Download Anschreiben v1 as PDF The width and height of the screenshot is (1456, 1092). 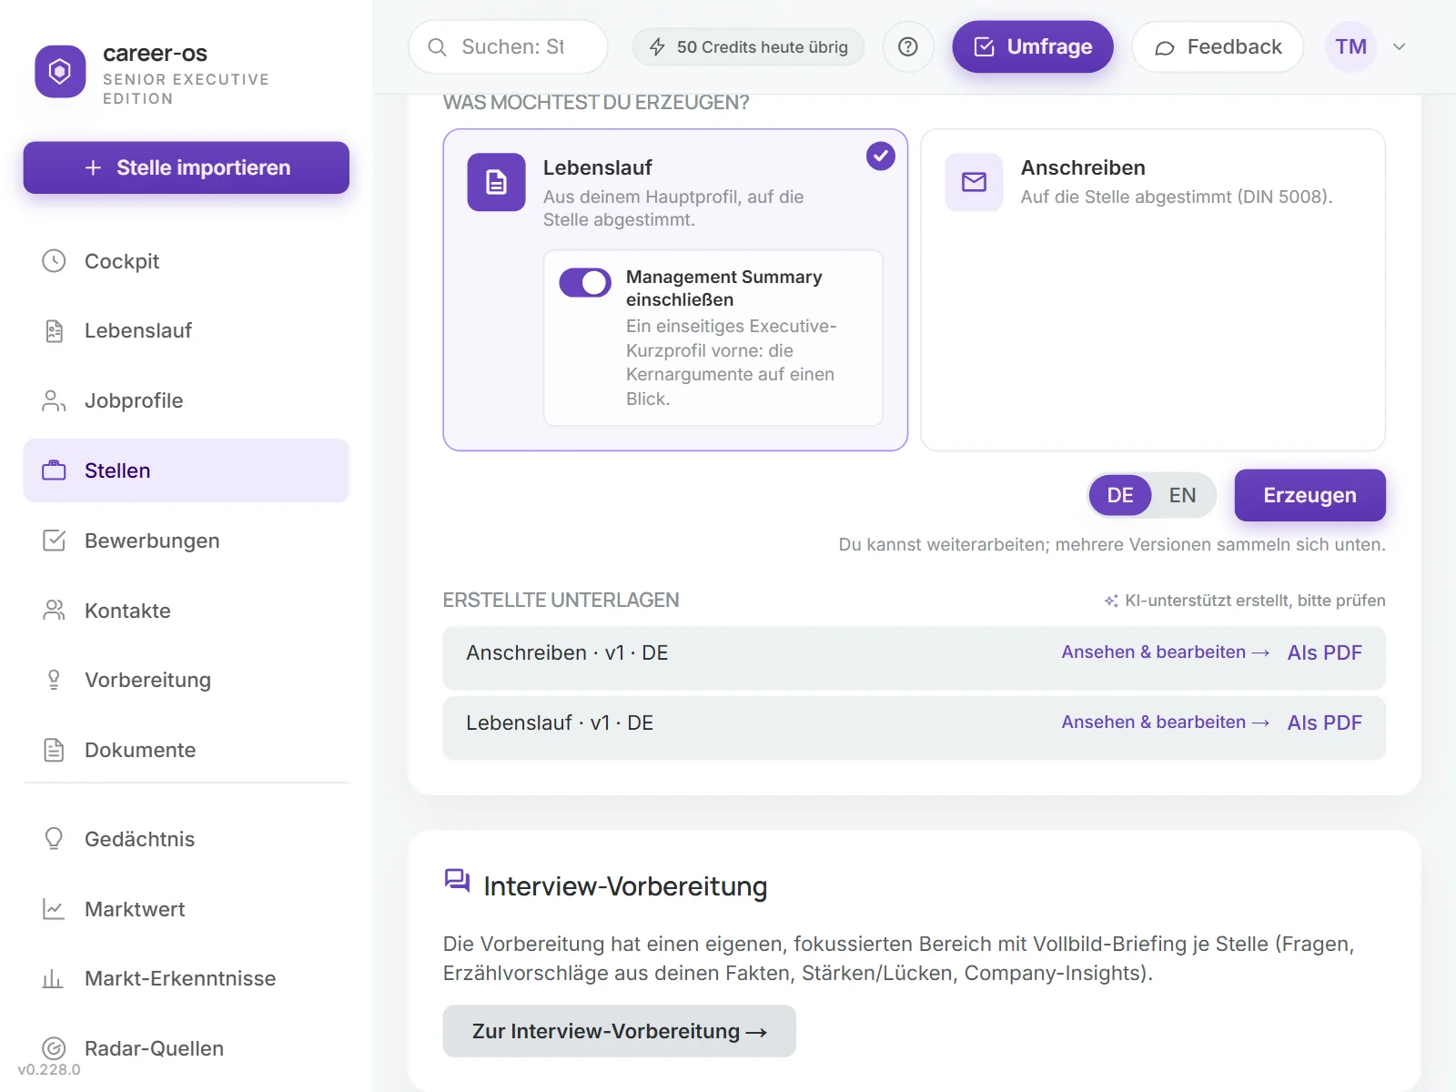tap(1325, 652)
